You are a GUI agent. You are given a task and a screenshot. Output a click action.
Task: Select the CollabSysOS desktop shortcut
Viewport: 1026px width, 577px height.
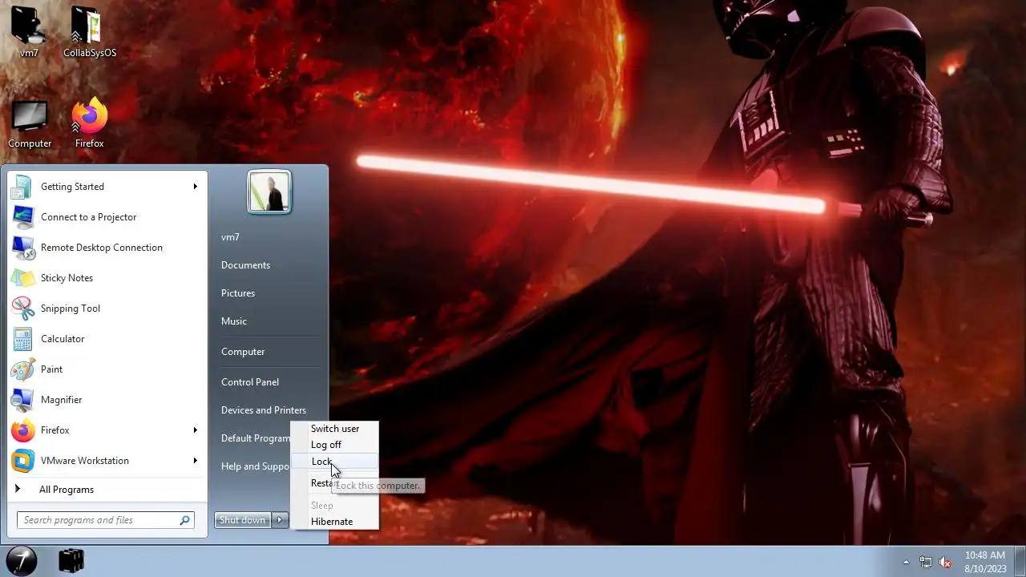(90, 32)
